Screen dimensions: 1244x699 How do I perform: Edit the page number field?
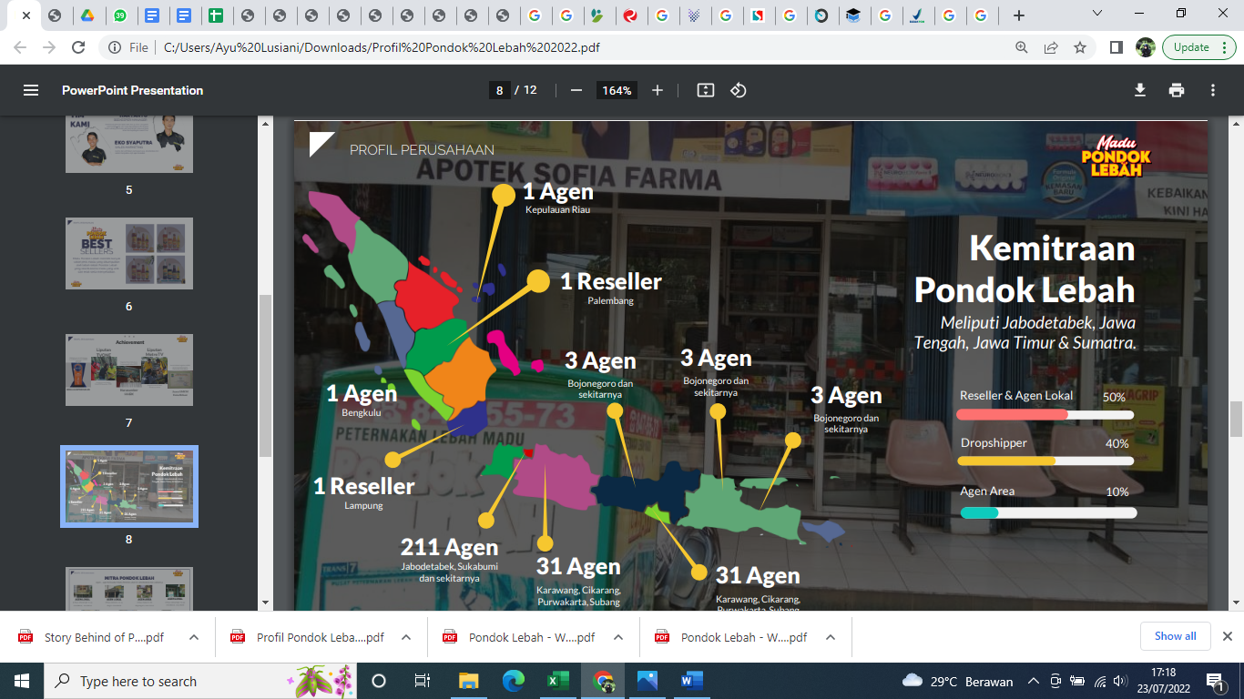pyautogui.click(x=499, y=90)
